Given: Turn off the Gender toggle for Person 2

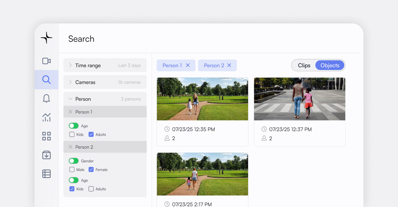Looking at the screenshot, I should tap(74, 161).
